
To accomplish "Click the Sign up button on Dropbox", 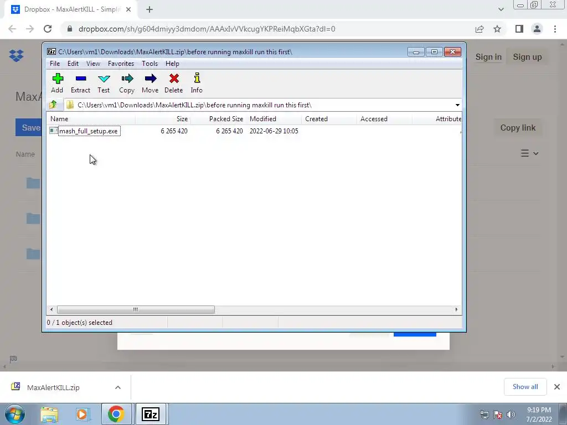I will click(527, 57).
